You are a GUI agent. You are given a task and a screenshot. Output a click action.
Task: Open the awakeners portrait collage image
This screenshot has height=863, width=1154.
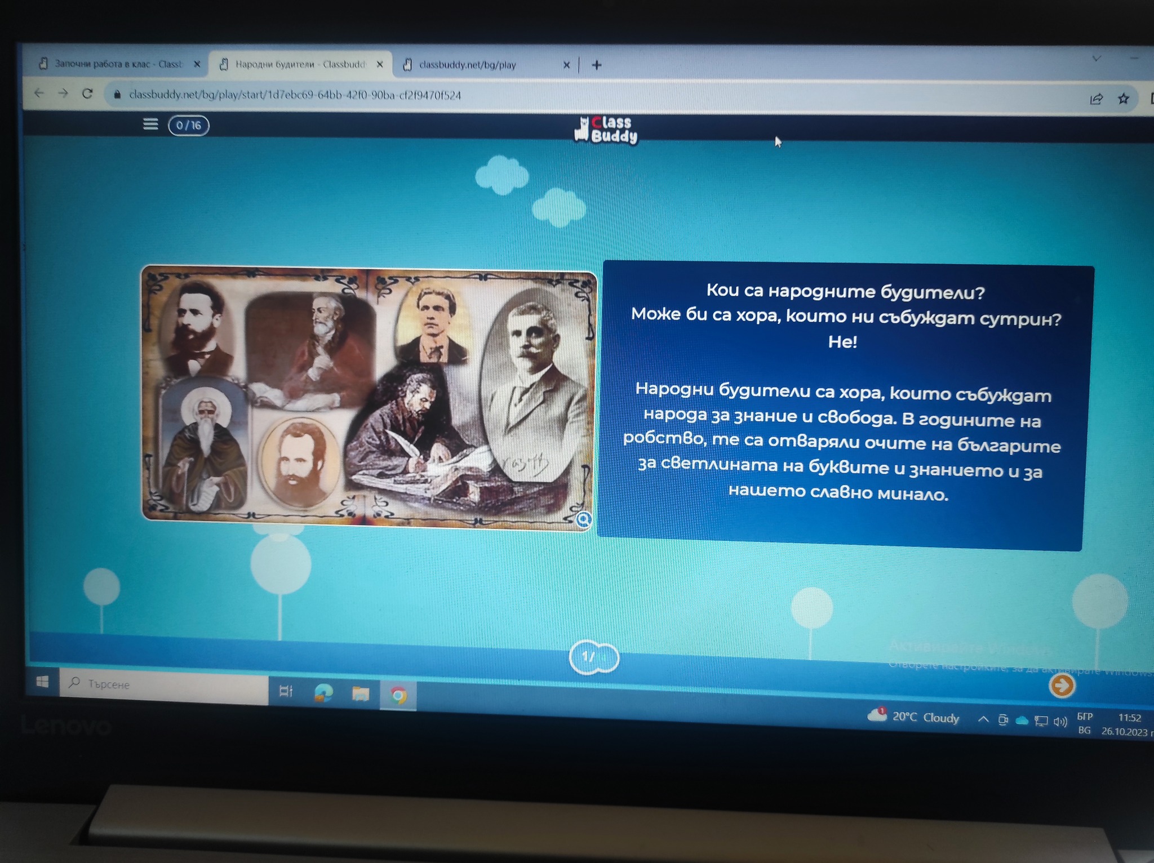(x=369, y=397)
